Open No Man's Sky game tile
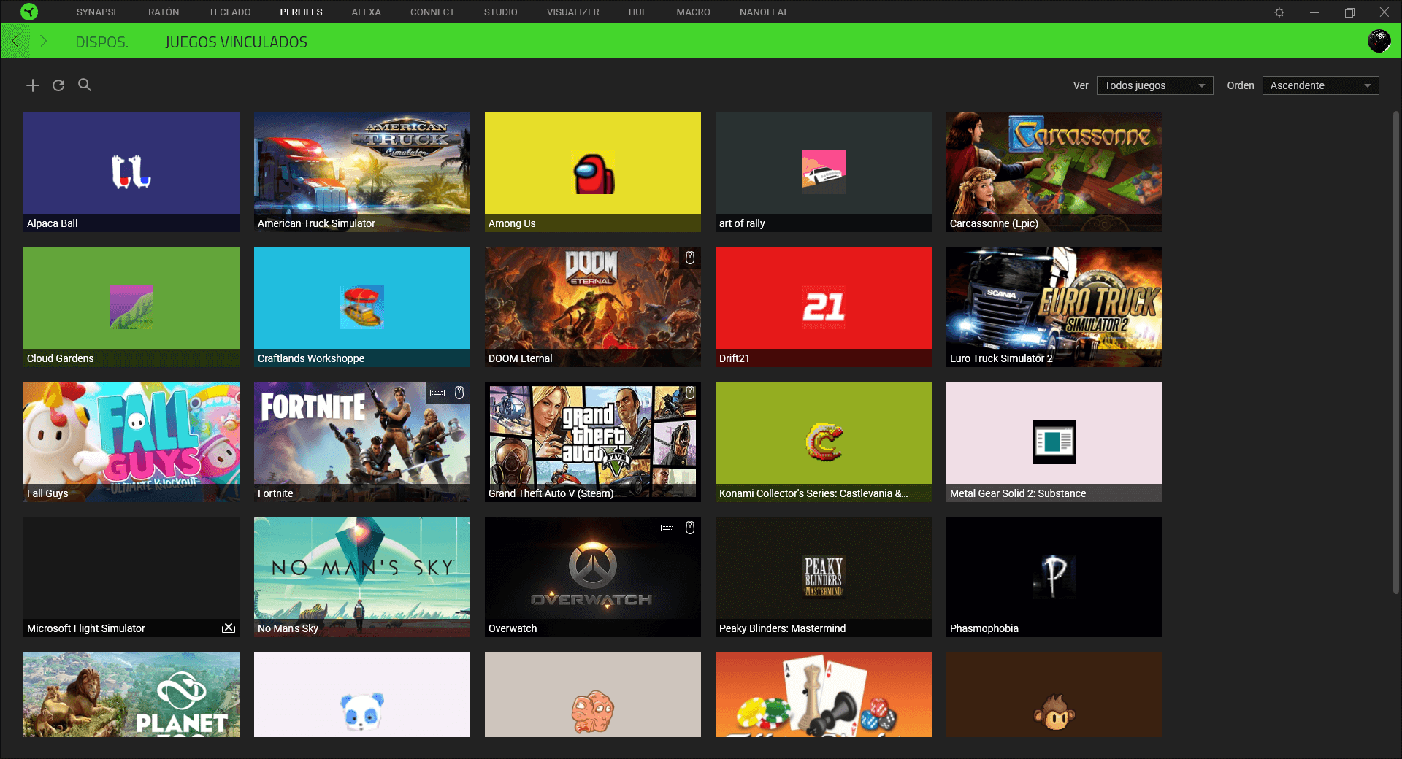 (362, 577)
